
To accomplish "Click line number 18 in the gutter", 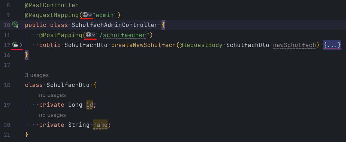I will pos(7,85).
